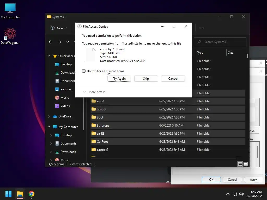Expand More details in the dialog
This screenshot has width=267, height=200.
94,92
